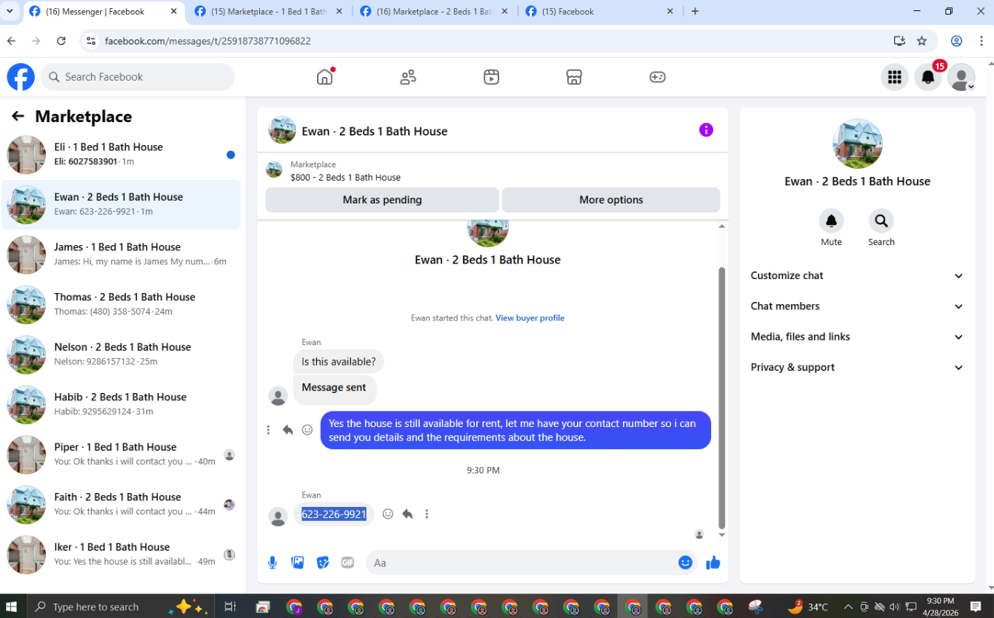This screenshot has height=618, width=994.
Task: Open Task View on the taskbar
Action: (230, 607)
